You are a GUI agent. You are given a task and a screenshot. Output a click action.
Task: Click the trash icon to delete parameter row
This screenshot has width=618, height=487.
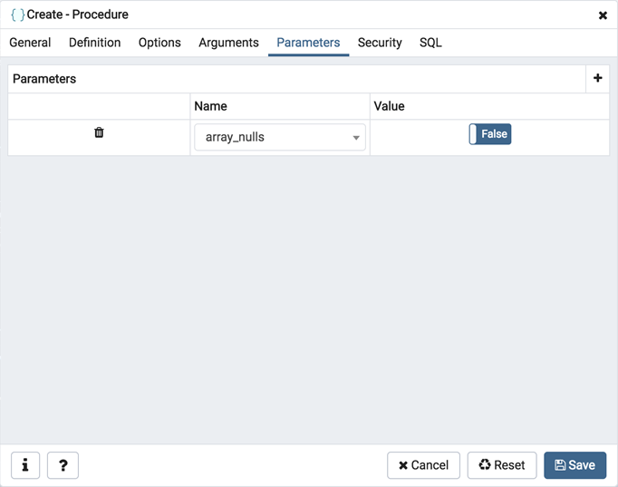pyautogui.click(x=99, y=132)
